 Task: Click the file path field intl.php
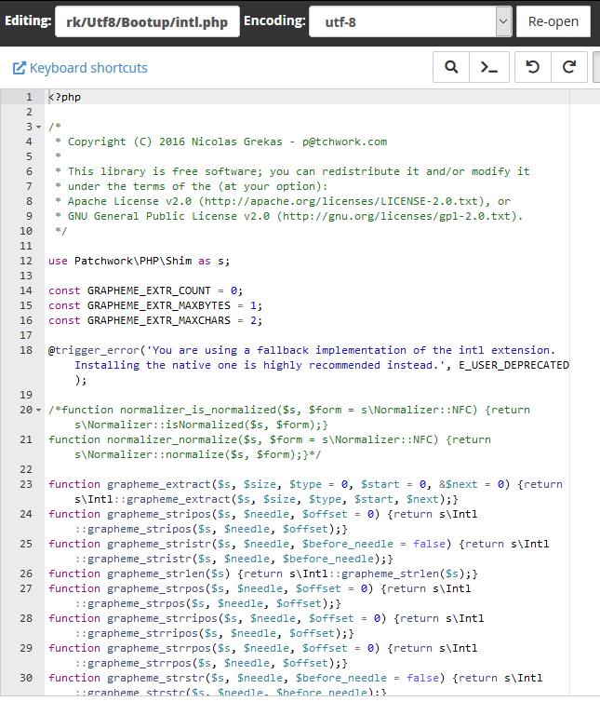147,21
